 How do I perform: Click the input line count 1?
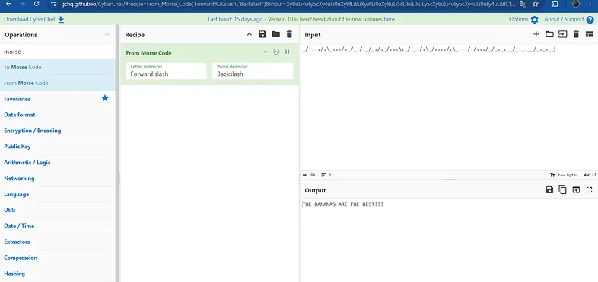(326, 175)
